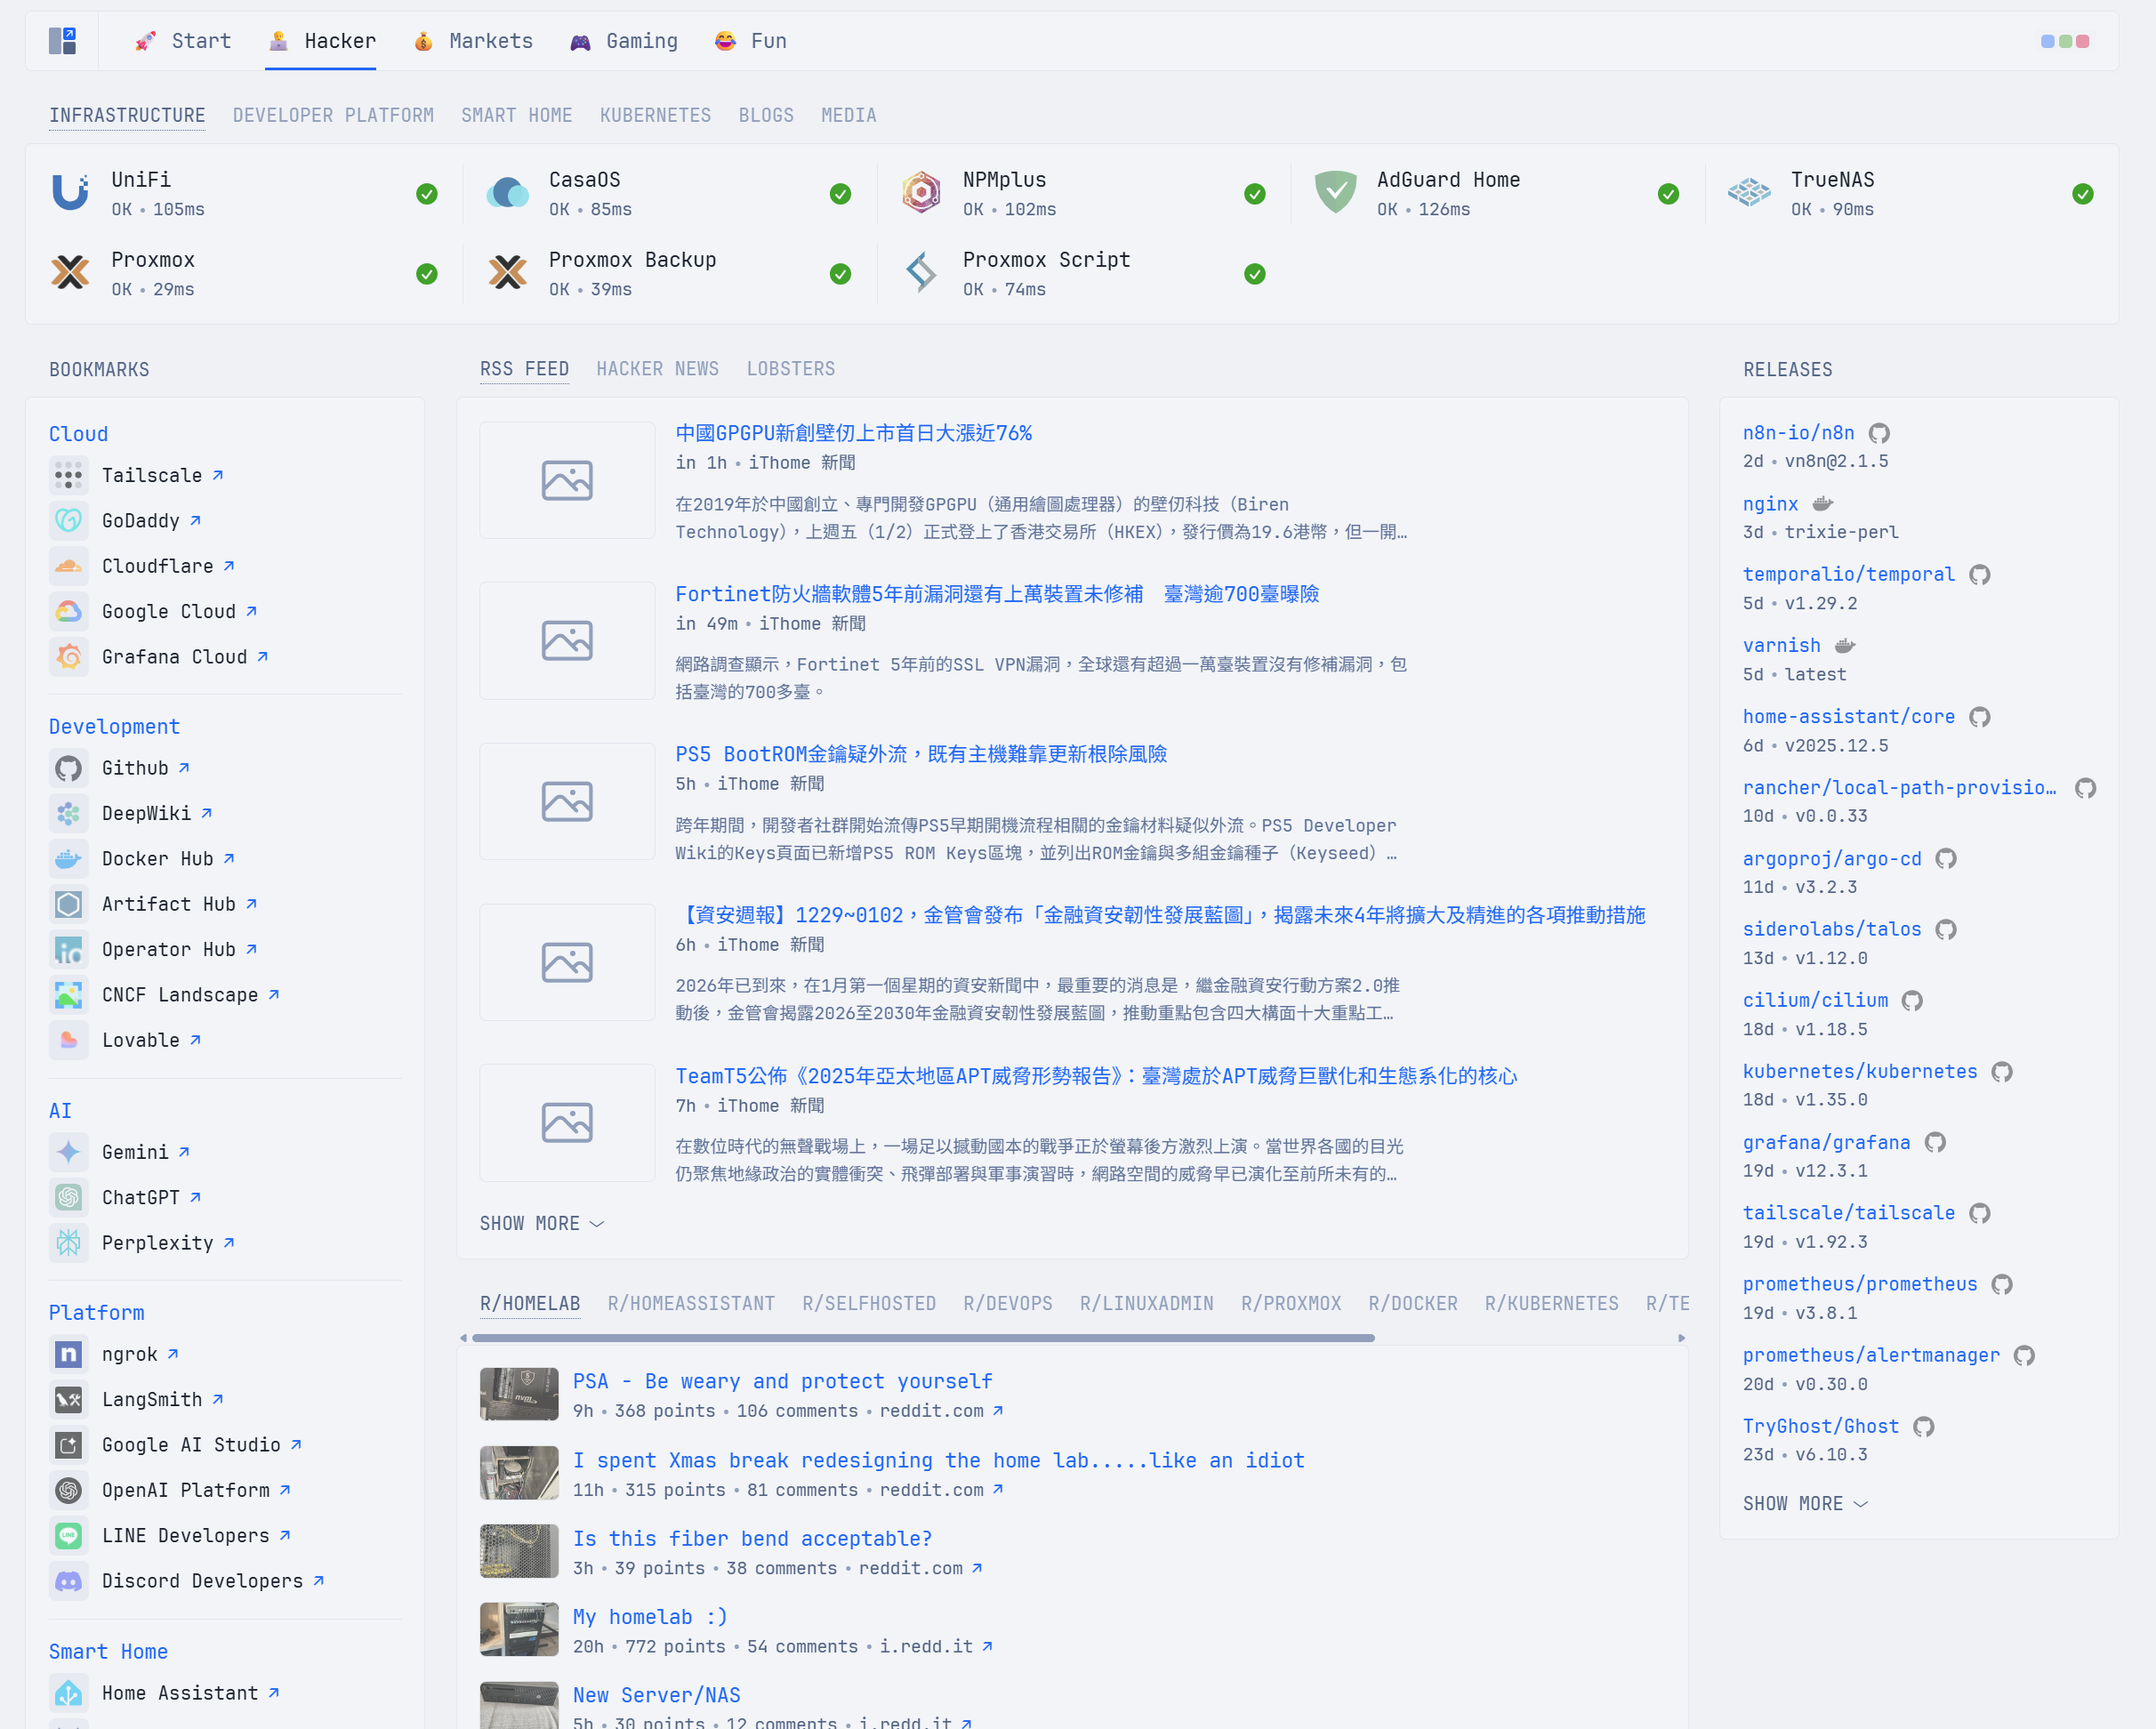The image size is (2156, 1729).
Task: Click GitHub icon beside n8n-io/n8n release
Action: pos(1879,433)
